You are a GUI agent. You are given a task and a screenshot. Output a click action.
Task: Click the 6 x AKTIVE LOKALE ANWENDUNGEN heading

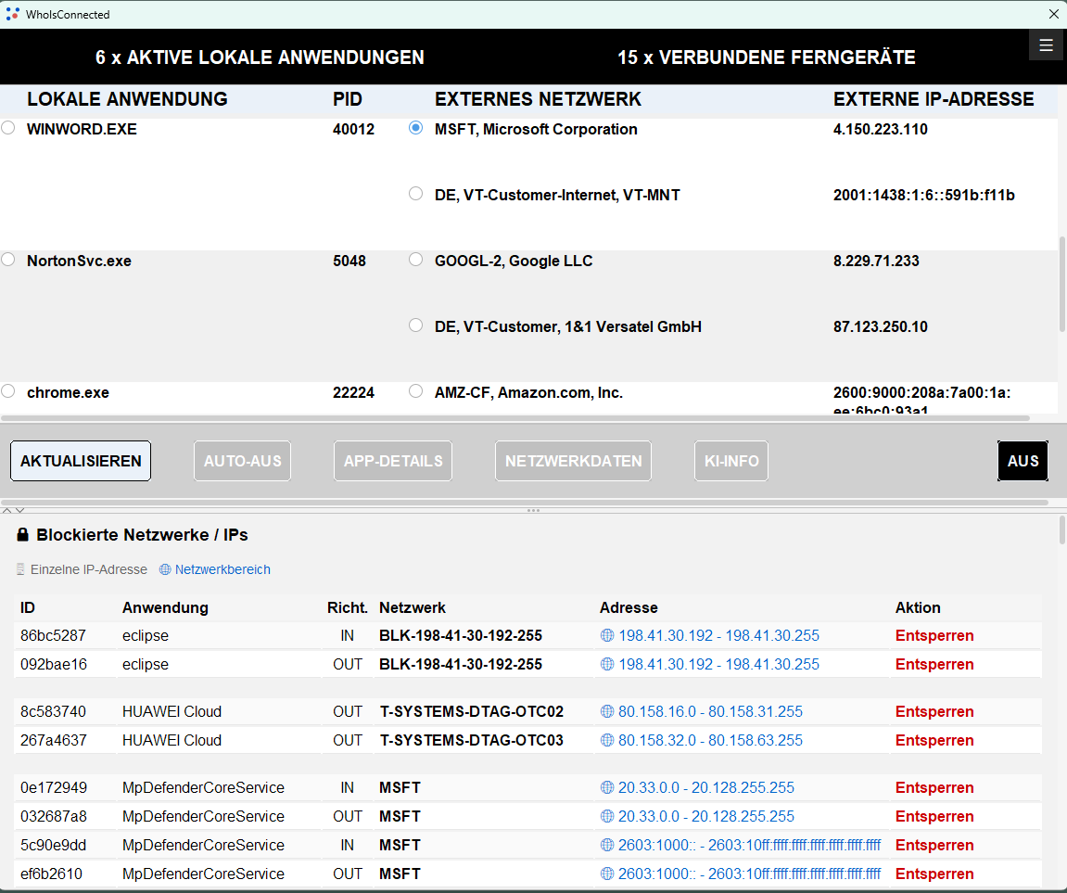[260, 57]
